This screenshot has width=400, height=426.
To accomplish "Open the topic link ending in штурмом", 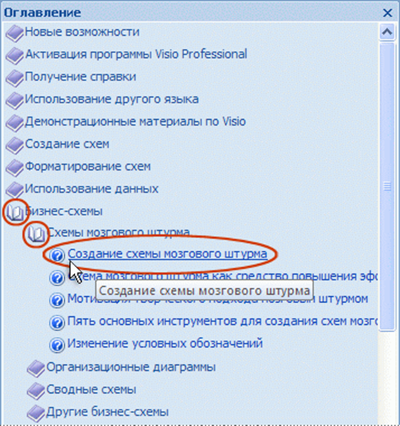I will 218,299.
